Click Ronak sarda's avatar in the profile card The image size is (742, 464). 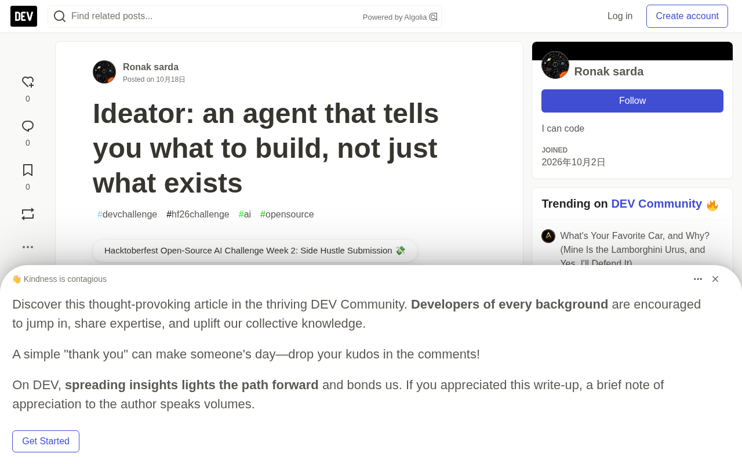click(x=555, y=65)
